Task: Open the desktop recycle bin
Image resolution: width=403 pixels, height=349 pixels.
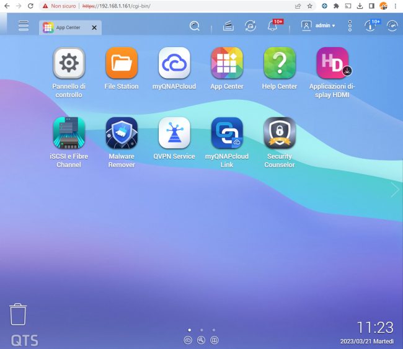Action: pos(18,314)
